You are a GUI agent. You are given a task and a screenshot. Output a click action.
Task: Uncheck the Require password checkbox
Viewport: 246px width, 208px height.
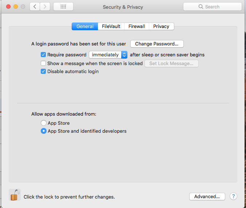(x=44, y=55)
